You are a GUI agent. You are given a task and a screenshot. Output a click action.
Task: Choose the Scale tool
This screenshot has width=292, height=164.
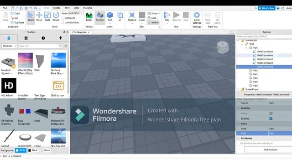(47, 16)
